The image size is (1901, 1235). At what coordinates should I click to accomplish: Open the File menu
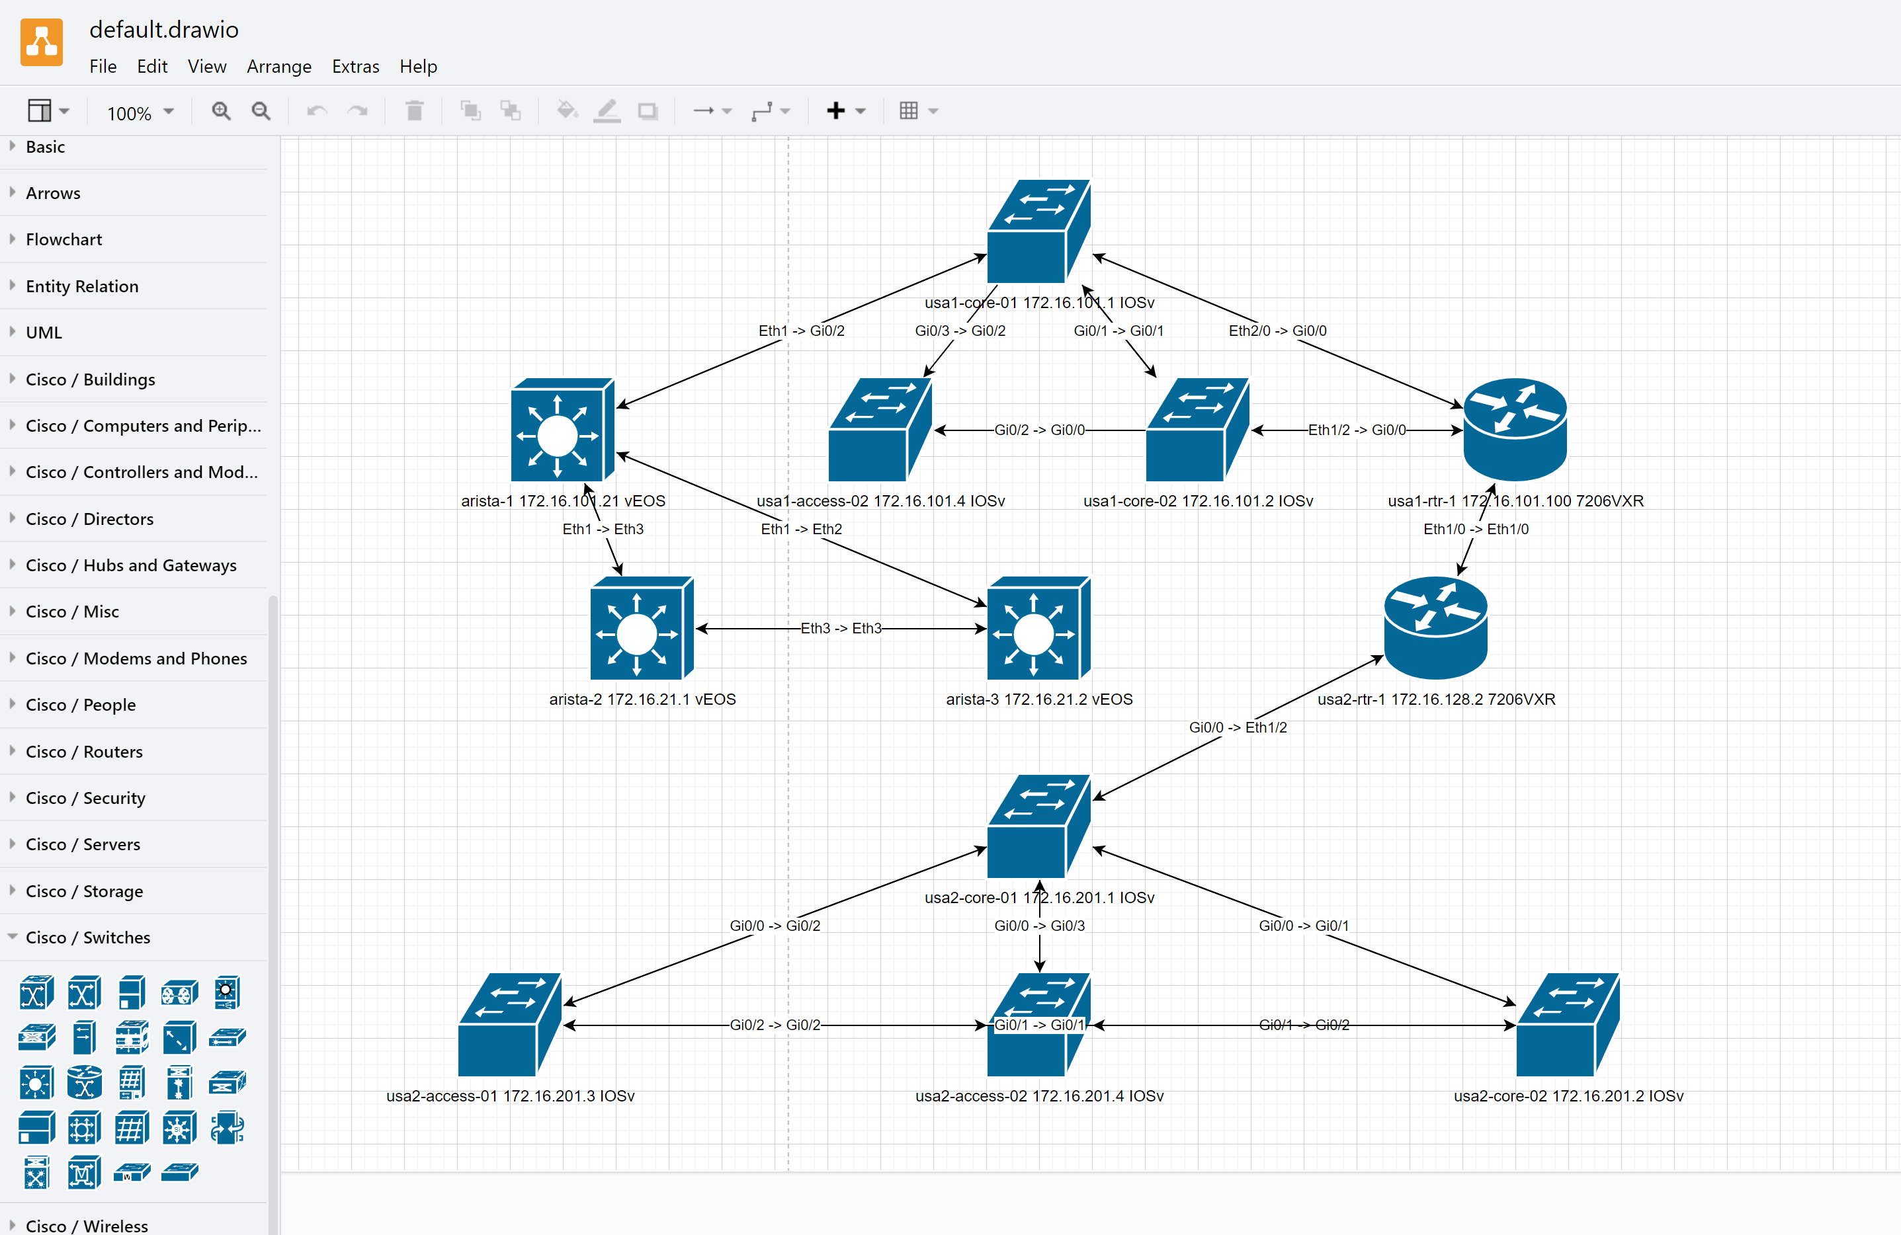click(x=103, y=66)
